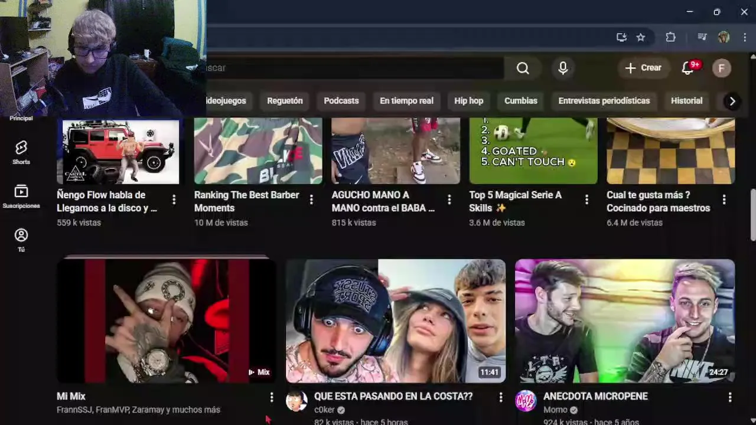Viewport: 756px width, 425px height.
Task: Open Momo channel avatar
Action: point(526,401)
